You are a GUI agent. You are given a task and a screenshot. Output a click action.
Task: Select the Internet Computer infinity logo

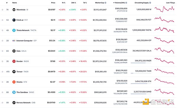(x=14, y=41)
